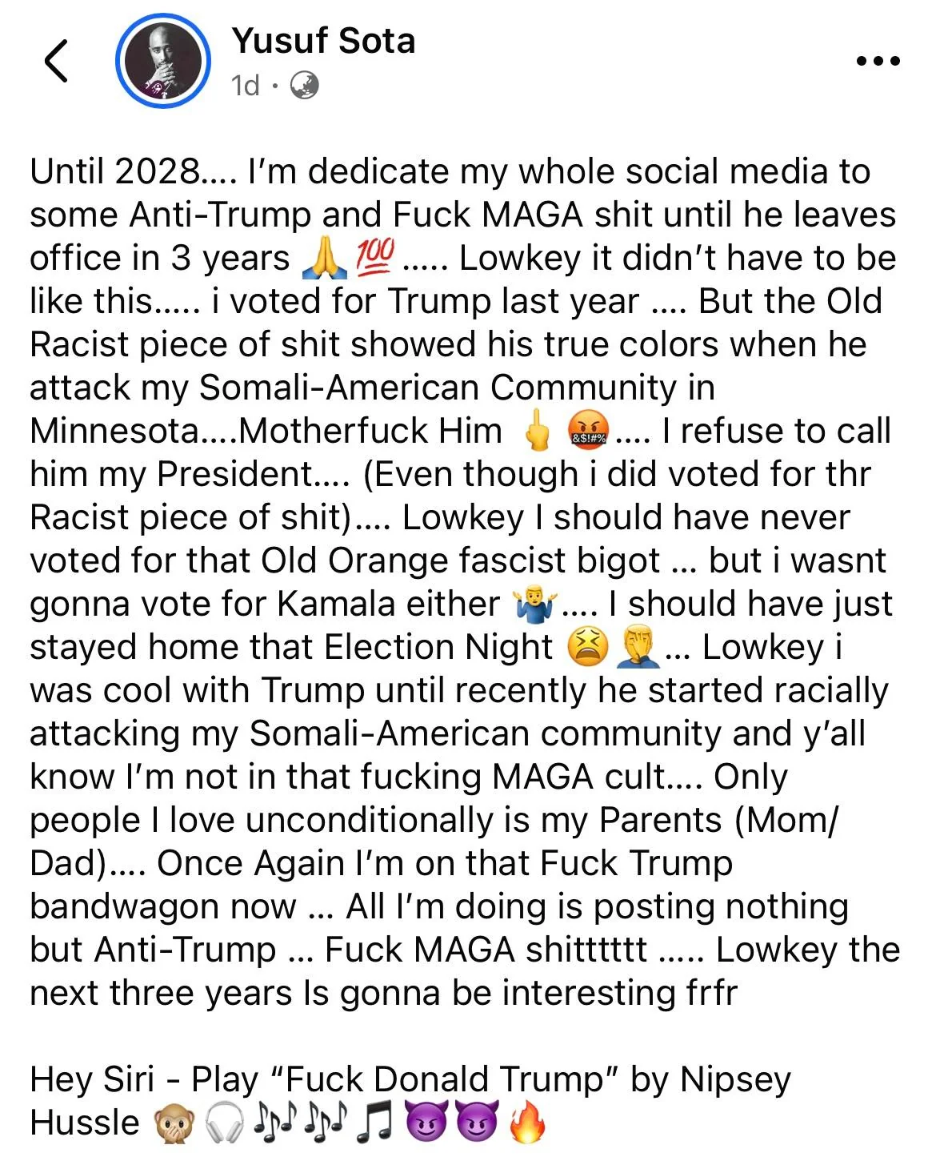Click the 1d post timestamp

point(245,85)
